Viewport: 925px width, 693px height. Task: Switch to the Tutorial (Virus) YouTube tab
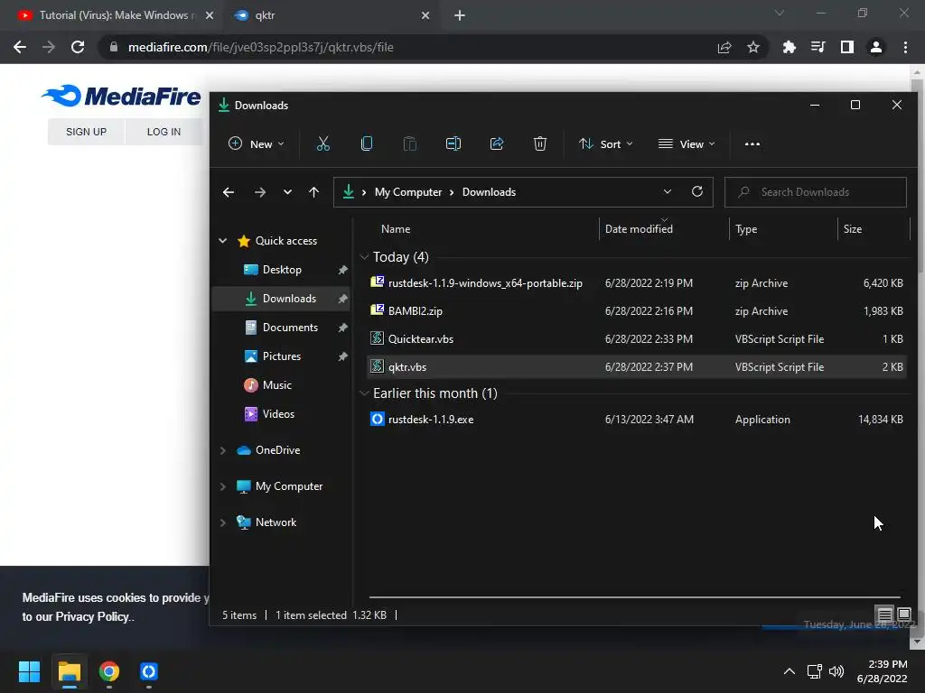[x=110, y=15]
